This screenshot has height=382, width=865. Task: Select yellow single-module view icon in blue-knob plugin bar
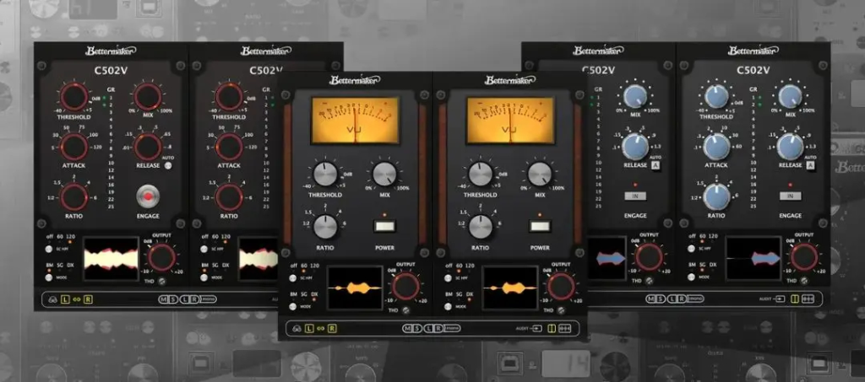pyautogui.click(x=795, y=299)
